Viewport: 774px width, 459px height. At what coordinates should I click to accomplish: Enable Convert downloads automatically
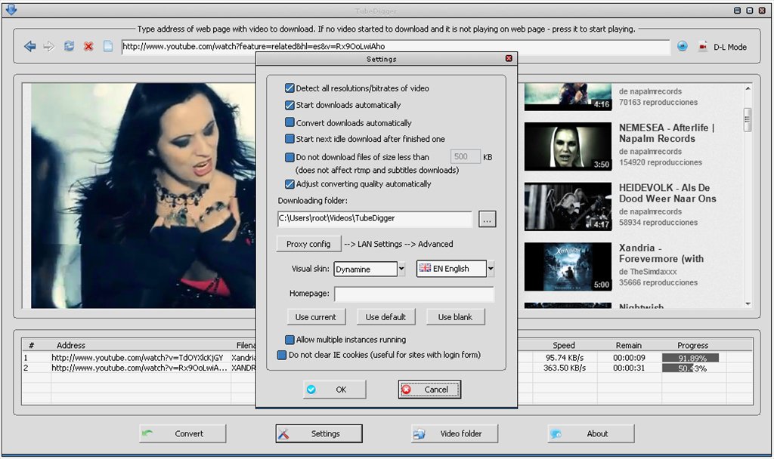pyautogui.click(x=289, y=122)
